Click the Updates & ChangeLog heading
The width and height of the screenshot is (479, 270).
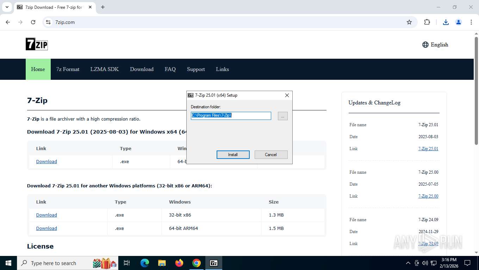point(374,103)
